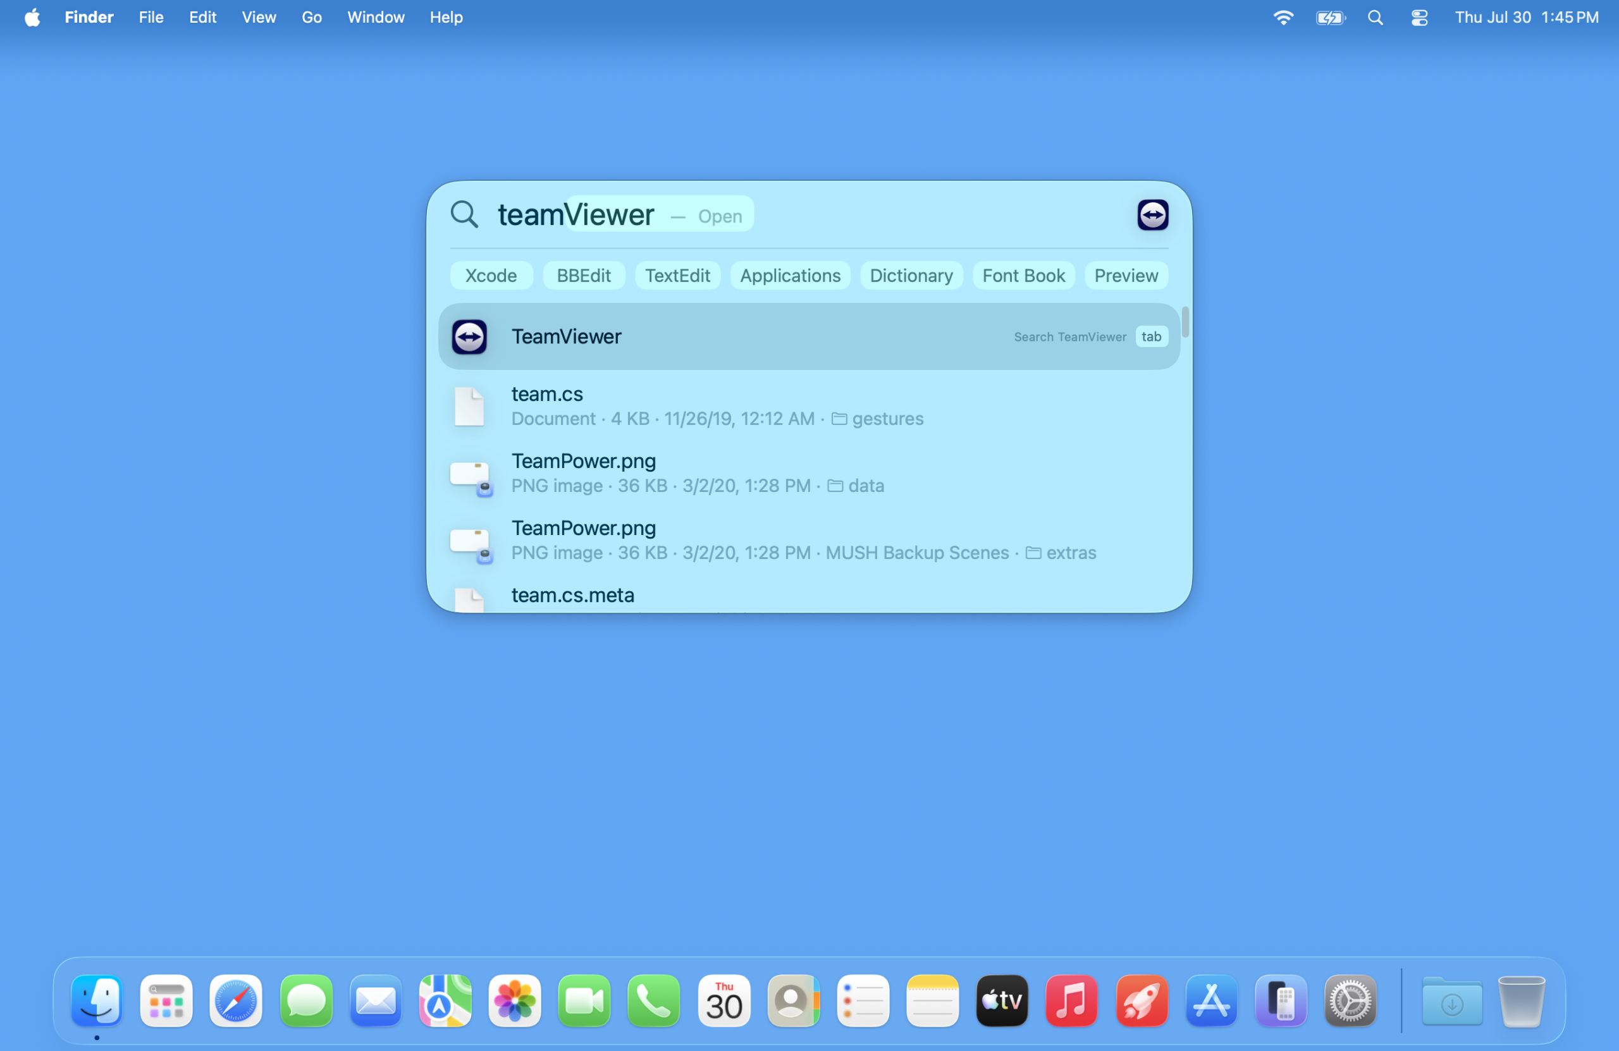
Task: Open the team.cs.meta result
Action: pos(808,595)
